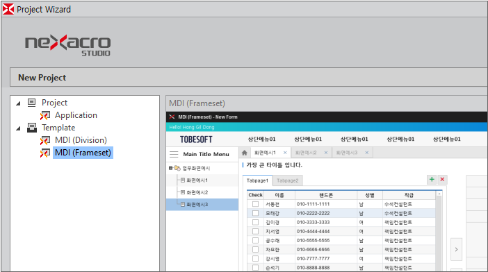This screenshot has width=488, height=272.
Task: Check the checkbox in the 서동권 row
Action: (x=256, y=204)
